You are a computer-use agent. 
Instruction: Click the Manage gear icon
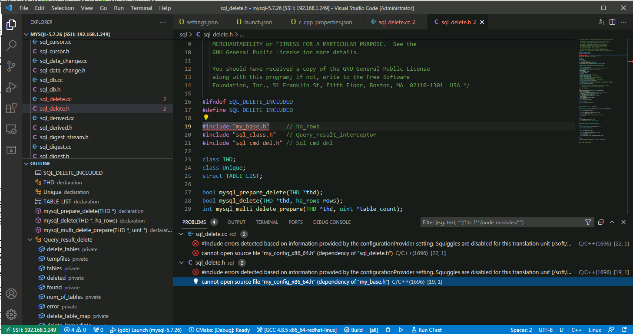click(x=11, y=314)
